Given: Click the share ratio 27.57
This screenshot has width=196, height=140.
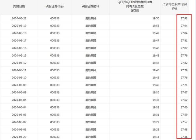Looking at the screenshot, I should [184, 122].
